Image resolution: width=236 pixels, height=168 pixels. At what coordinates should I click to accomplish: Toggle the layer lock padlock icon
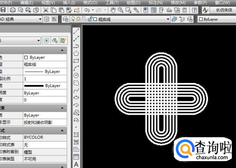tap(89, 19)
